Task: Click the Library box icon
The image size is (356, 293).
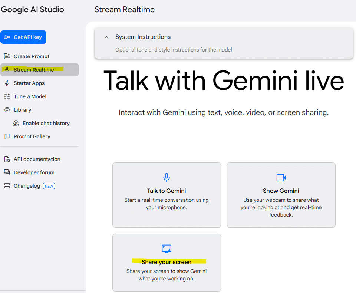Action: point(7,110)
